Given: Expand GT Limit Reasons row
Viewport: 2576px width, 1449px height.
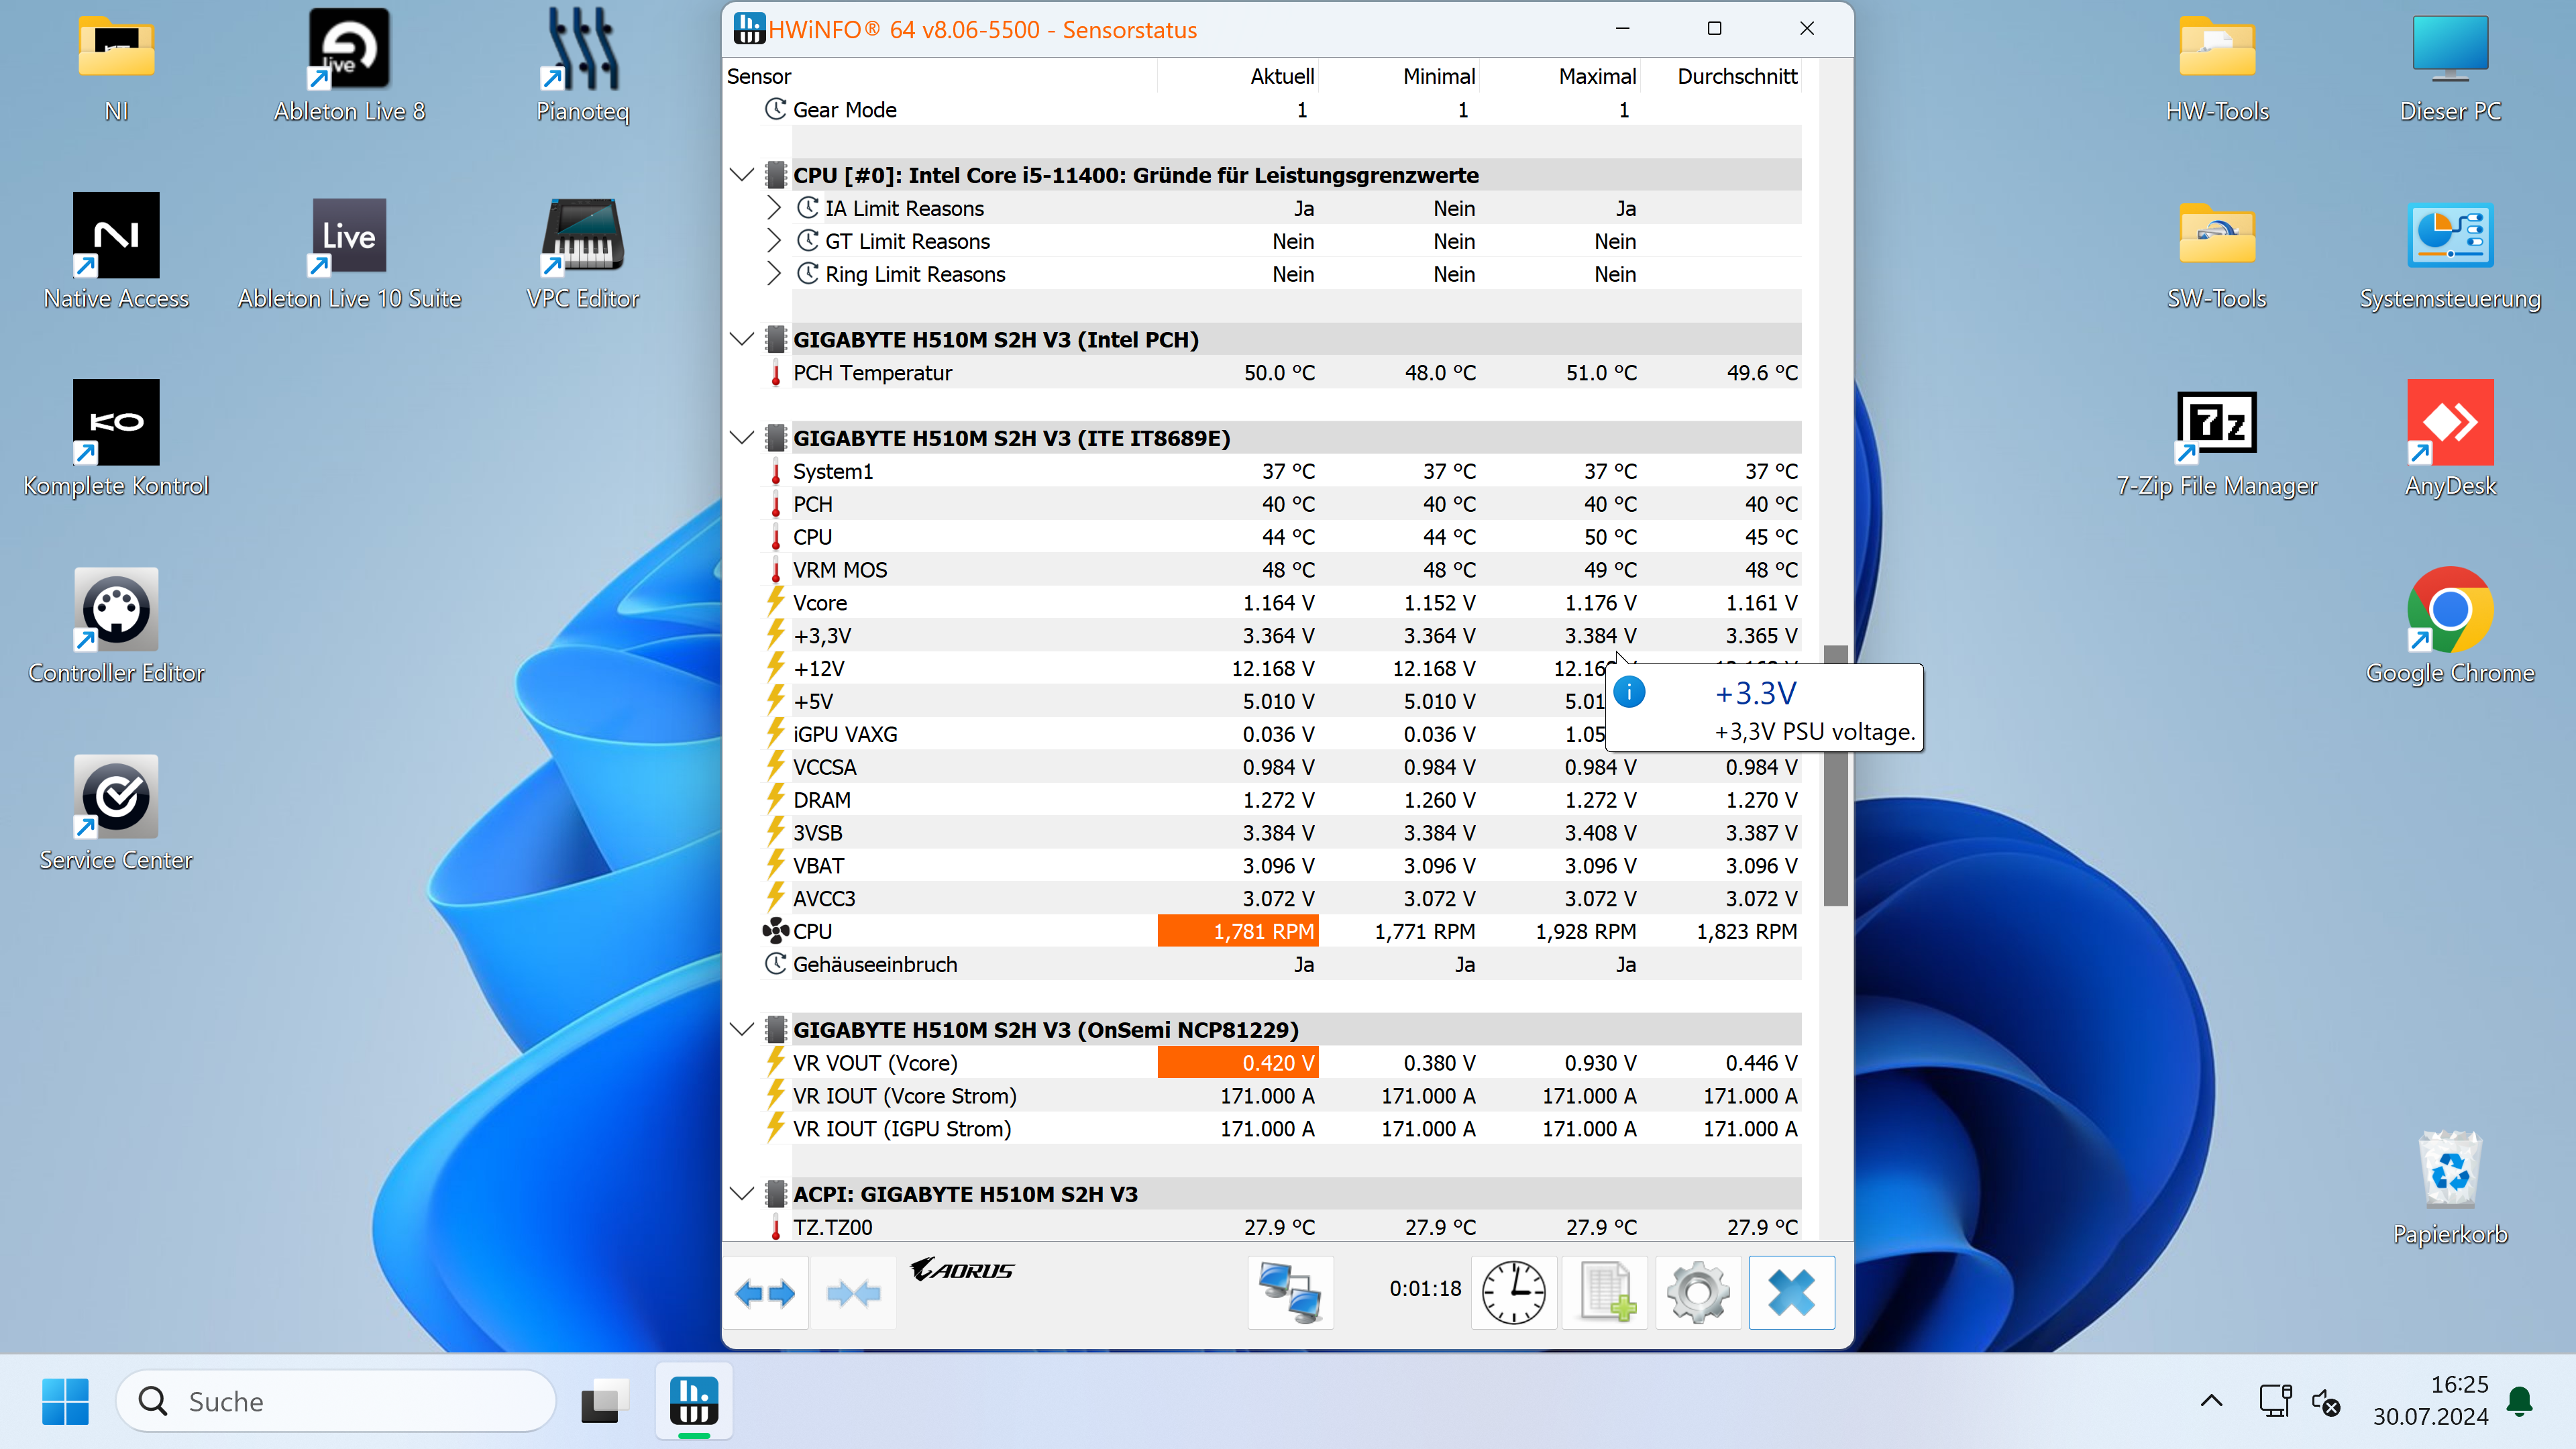Looking at the screenshot, I should (774, 241).
